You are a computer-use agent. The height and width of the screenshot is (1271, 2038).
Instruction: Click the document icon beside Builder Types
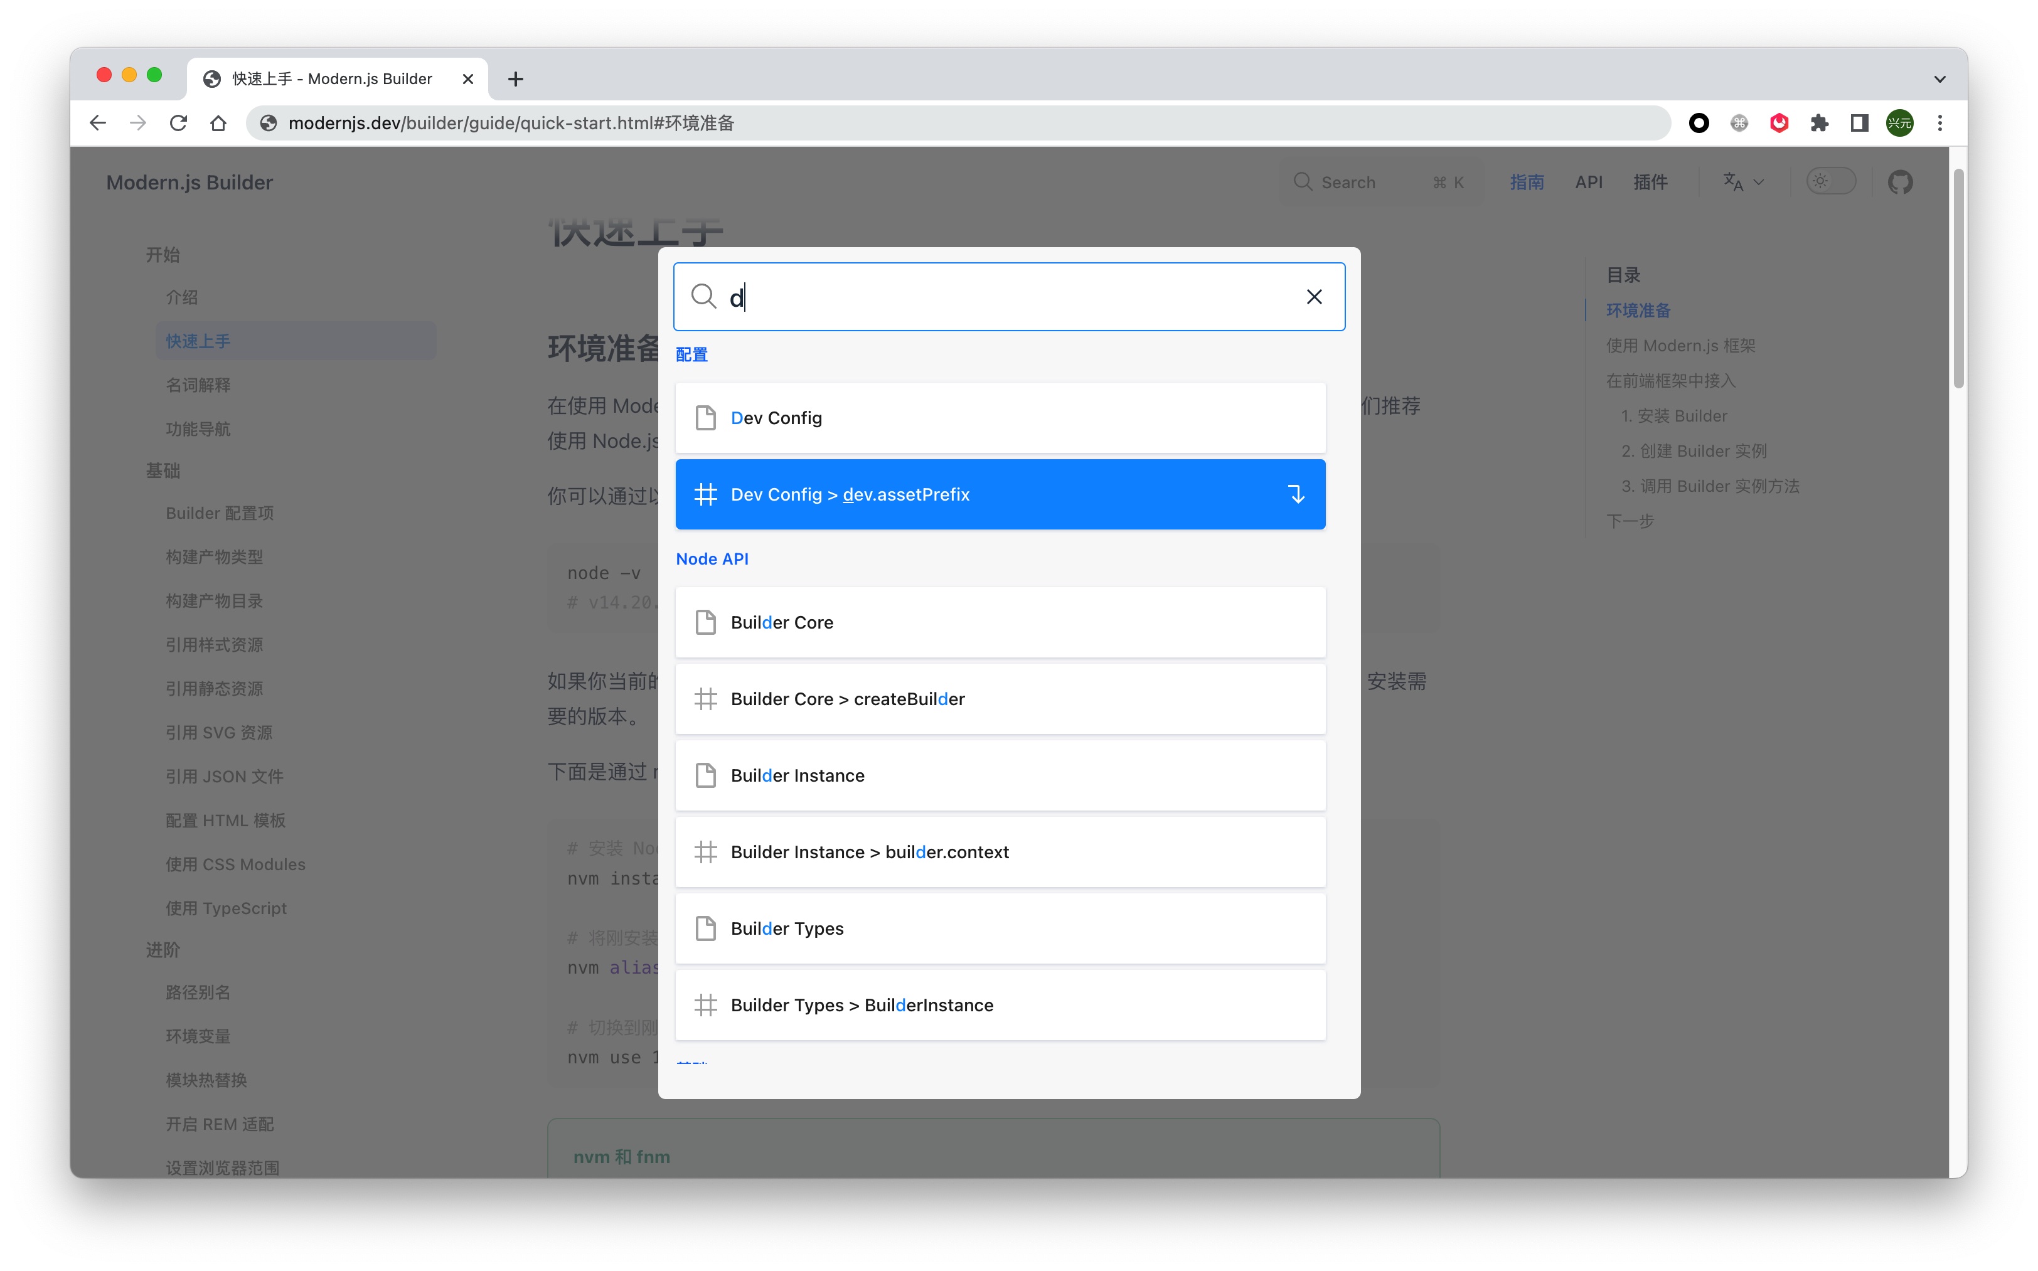click(705, 928)
